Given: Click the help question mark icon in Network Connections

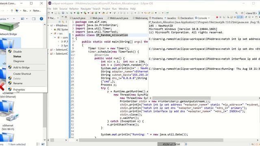Looking at the screenshot, I should 41,19.
